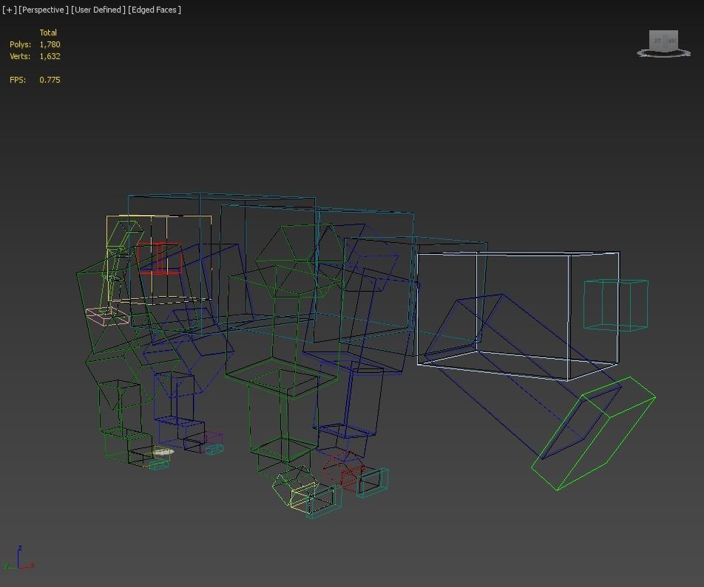Select the pink flat box wireframe
The image size is (704, 587).
[107, 316]
